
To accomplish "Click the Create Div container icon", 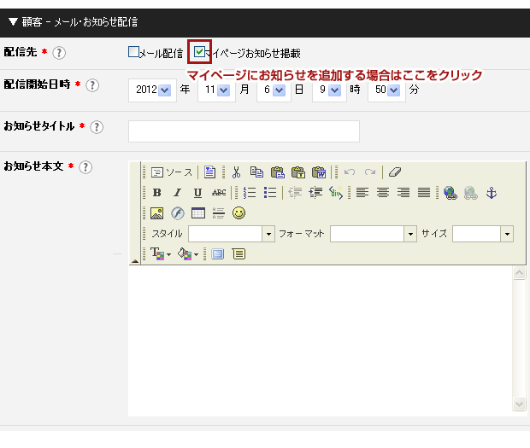I will pos(336,193).
